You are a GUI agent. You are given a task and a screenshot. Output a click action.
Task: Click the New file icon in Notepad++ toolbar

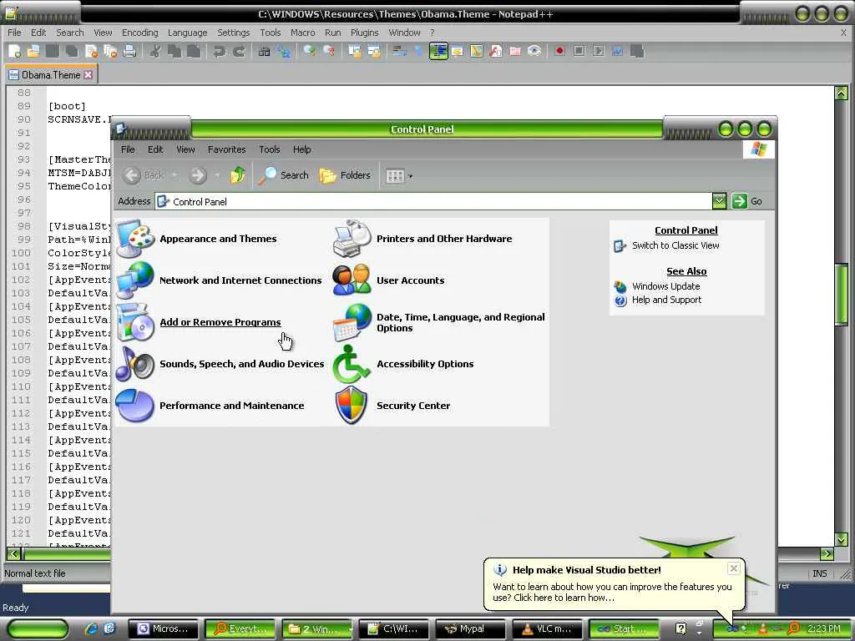tap(15, 51)
